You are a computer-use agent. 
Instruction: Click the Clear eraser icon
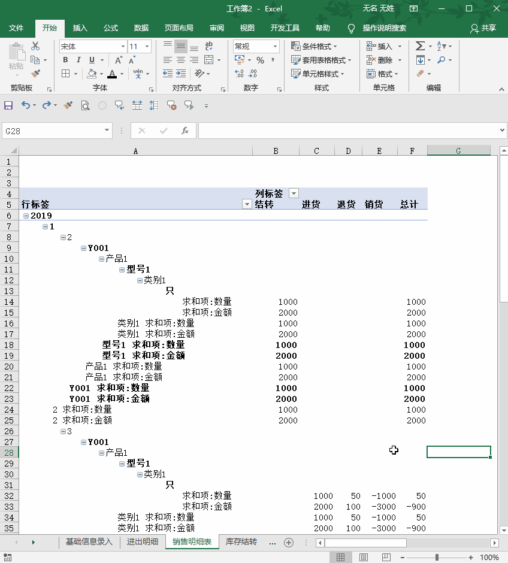[421, 74]
